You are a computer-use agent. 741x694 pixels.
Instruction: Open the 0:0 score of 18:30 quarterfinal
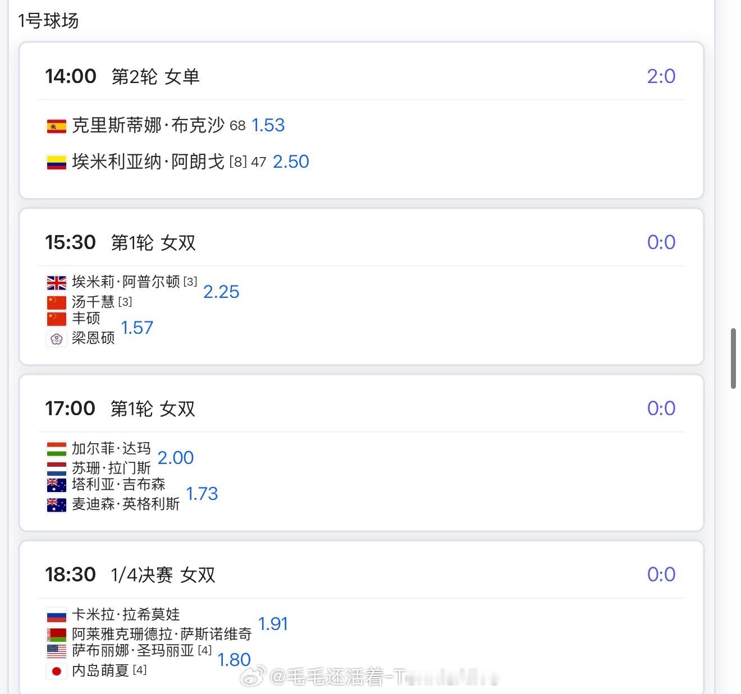661,574
